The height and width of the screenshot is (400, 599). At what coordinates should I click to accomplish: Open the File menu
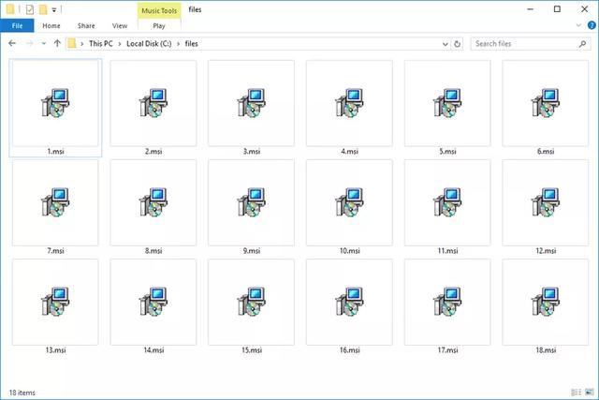click(16, 26)
